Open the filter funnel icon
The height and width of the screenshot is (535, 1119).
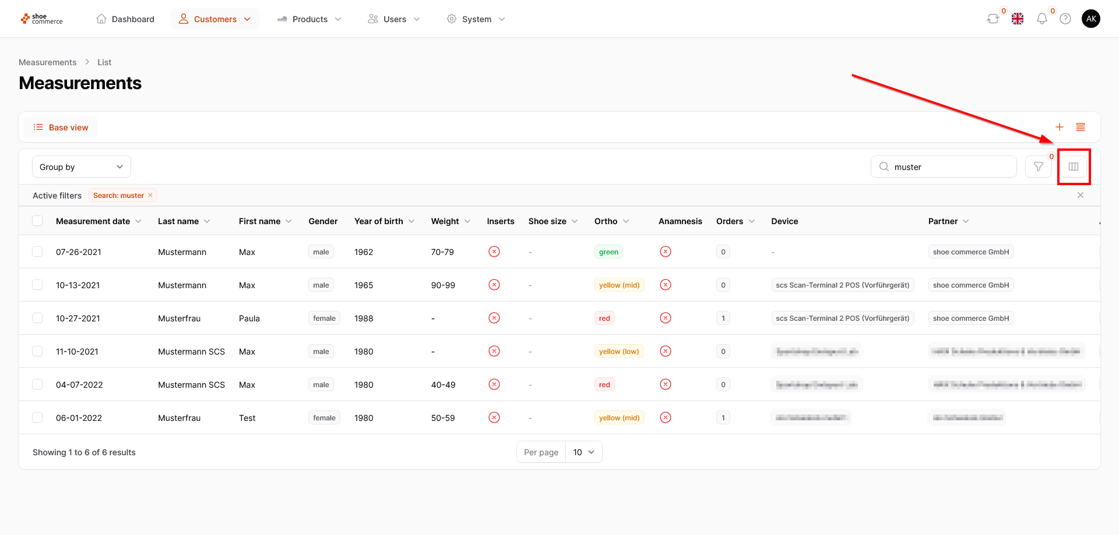[1038, 166]
